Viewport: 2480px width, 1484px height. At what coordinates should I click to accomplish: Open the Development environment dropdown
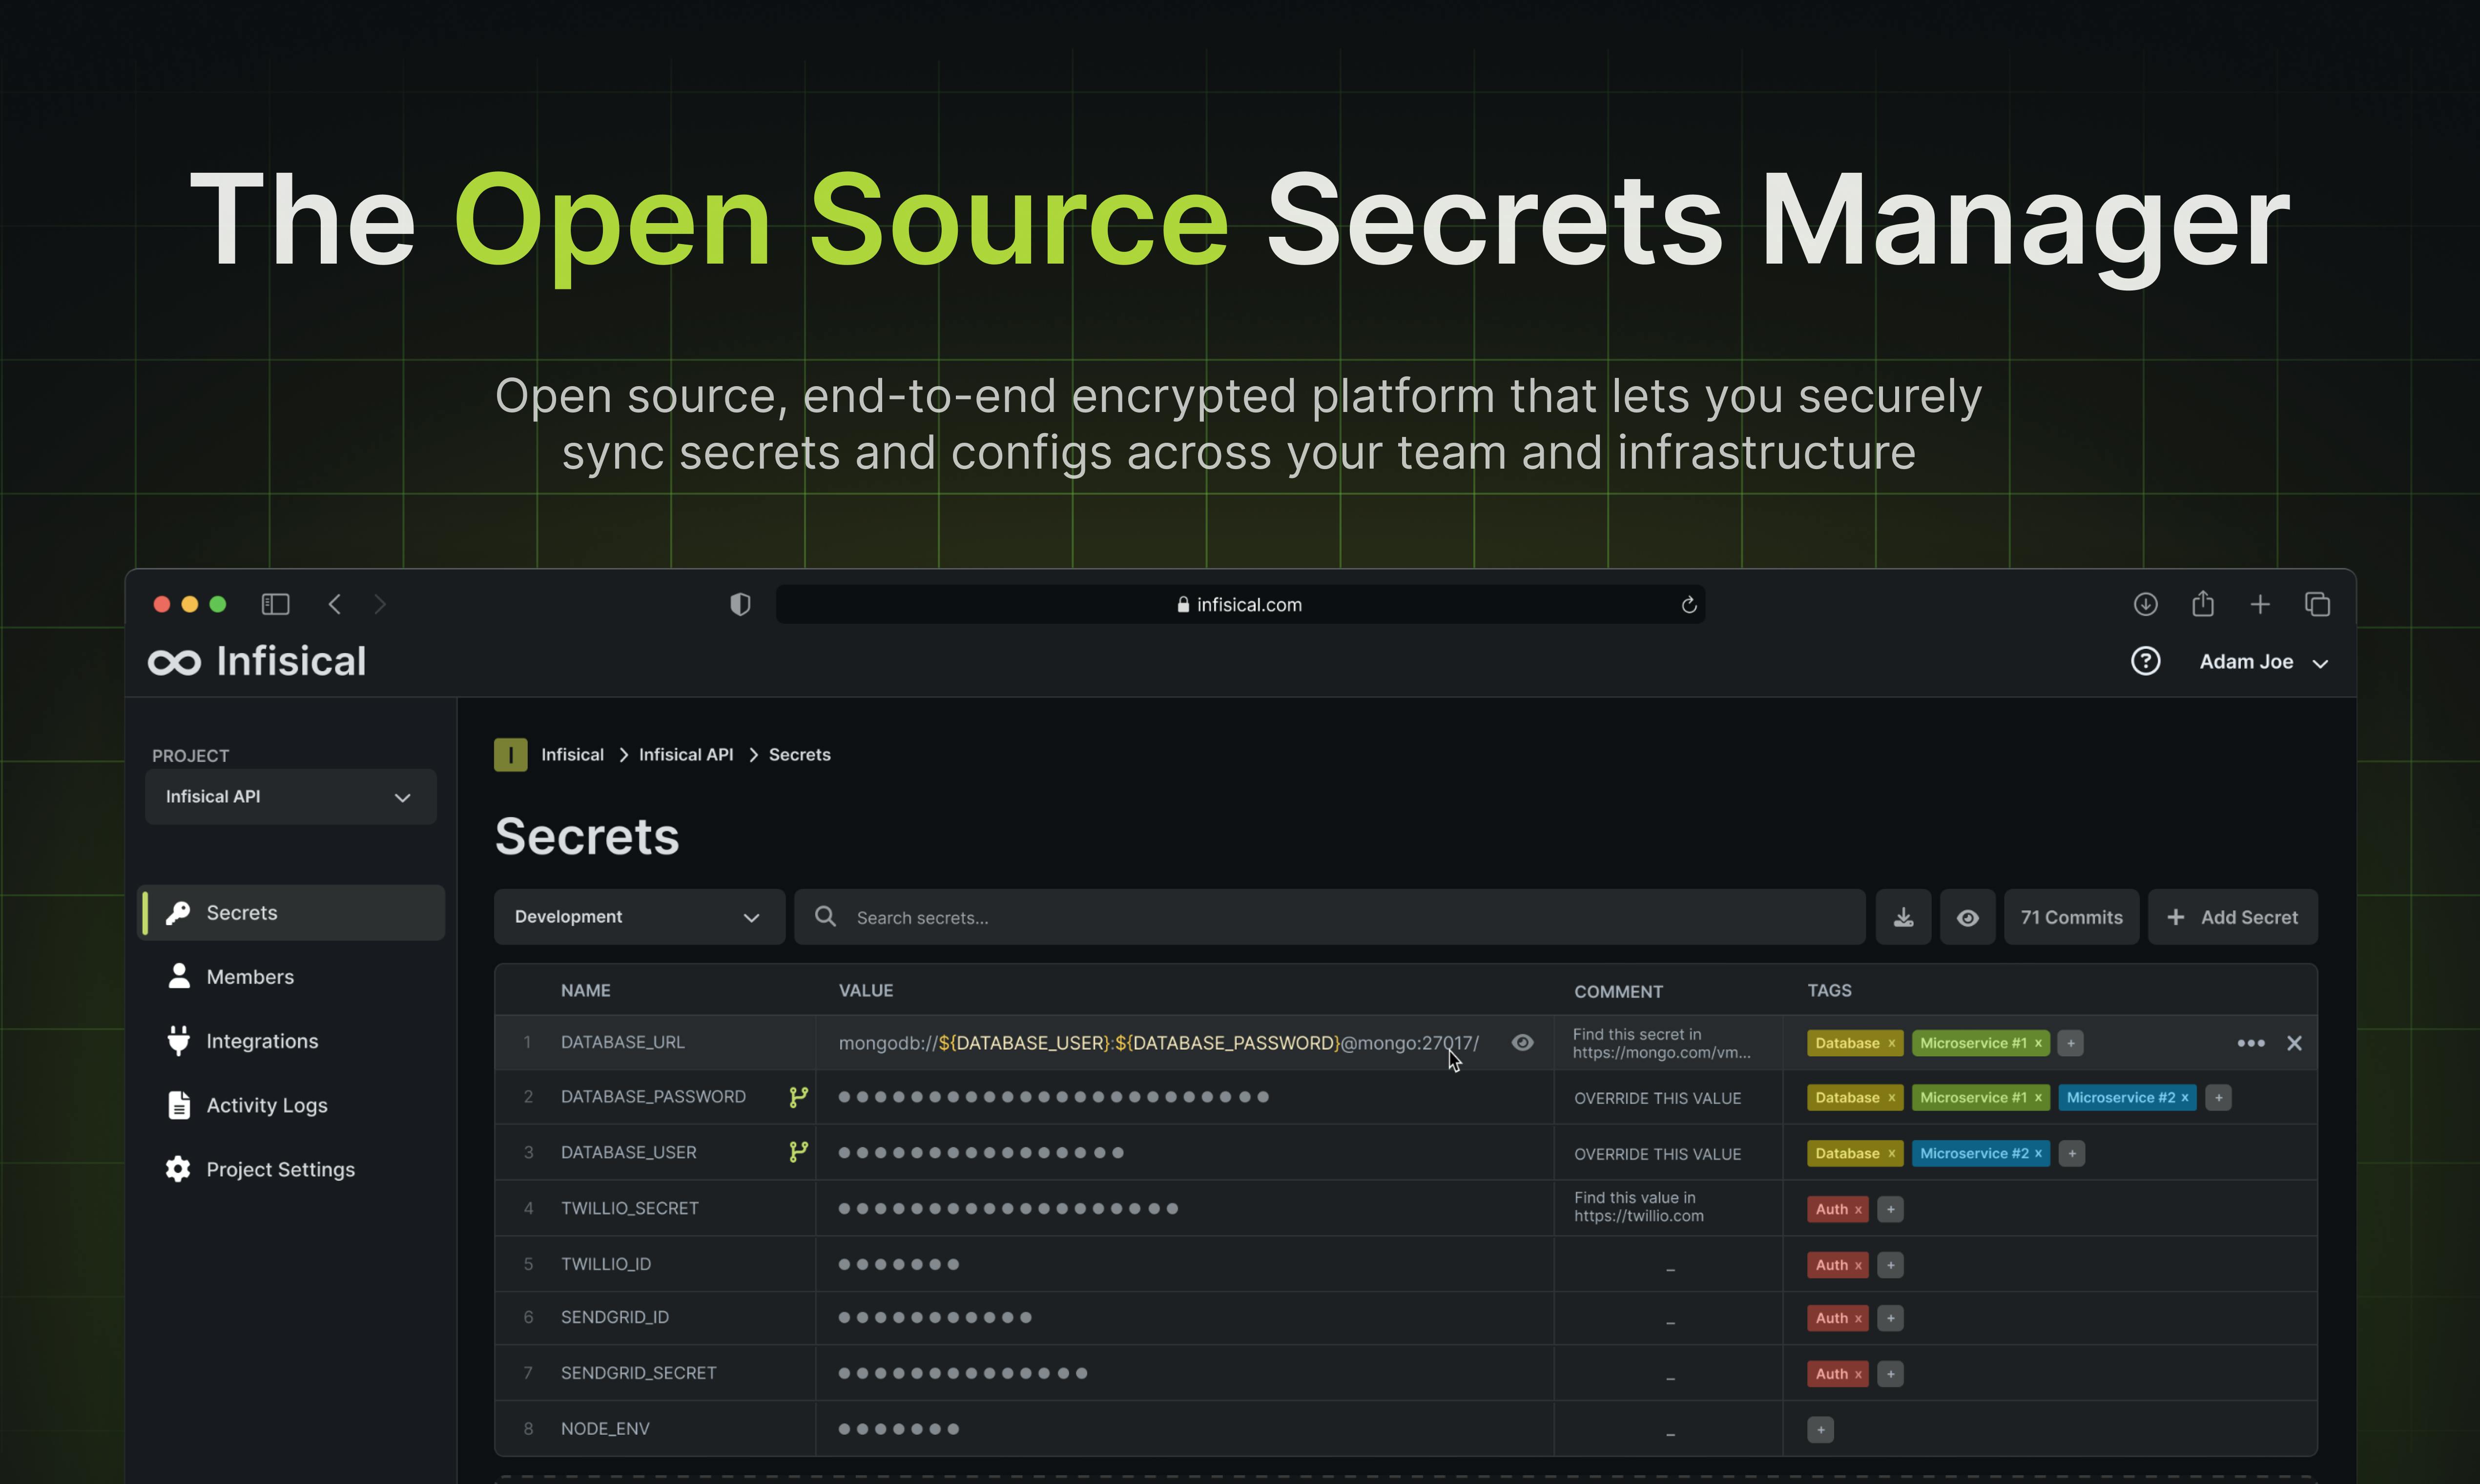pyautogui.click(x=639, y=917)
